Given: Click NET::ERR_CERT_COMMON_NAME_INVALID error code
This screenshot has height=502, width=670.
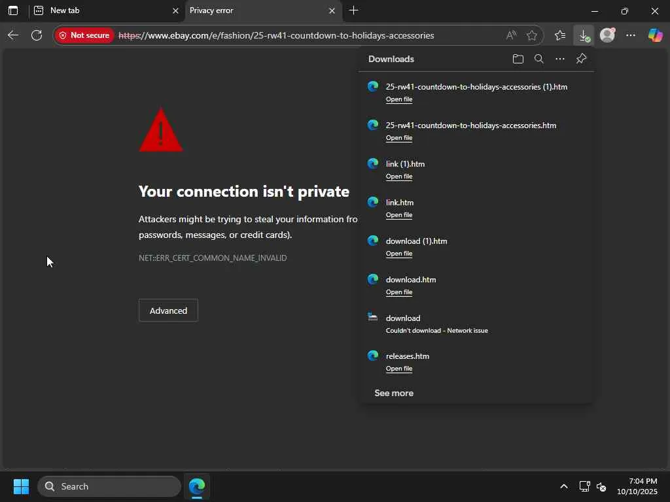Looking at the screenshot, I should pyautogui.click(x=213, y=258).
